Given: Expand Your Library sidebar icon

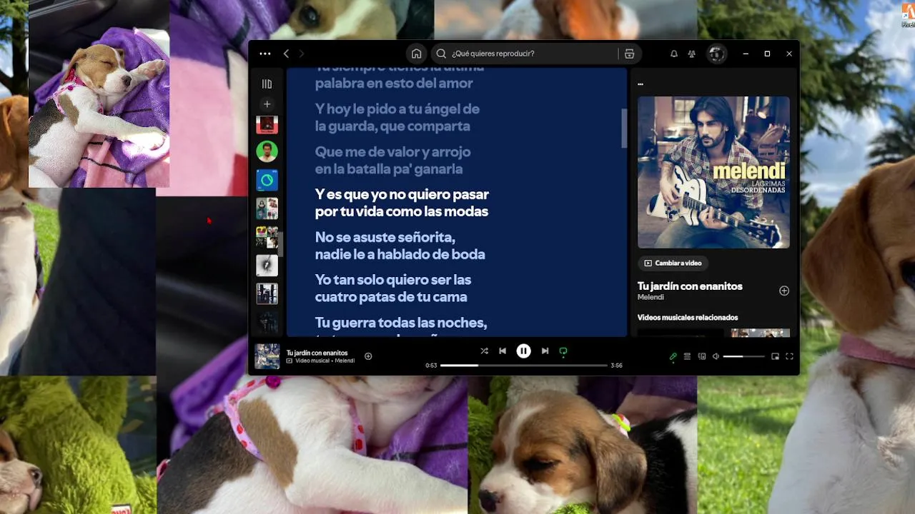Looking at the screenshot, I should pos(267,84).
